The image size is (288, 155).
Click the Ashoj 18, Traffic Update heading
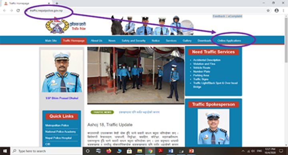point(110,125)
